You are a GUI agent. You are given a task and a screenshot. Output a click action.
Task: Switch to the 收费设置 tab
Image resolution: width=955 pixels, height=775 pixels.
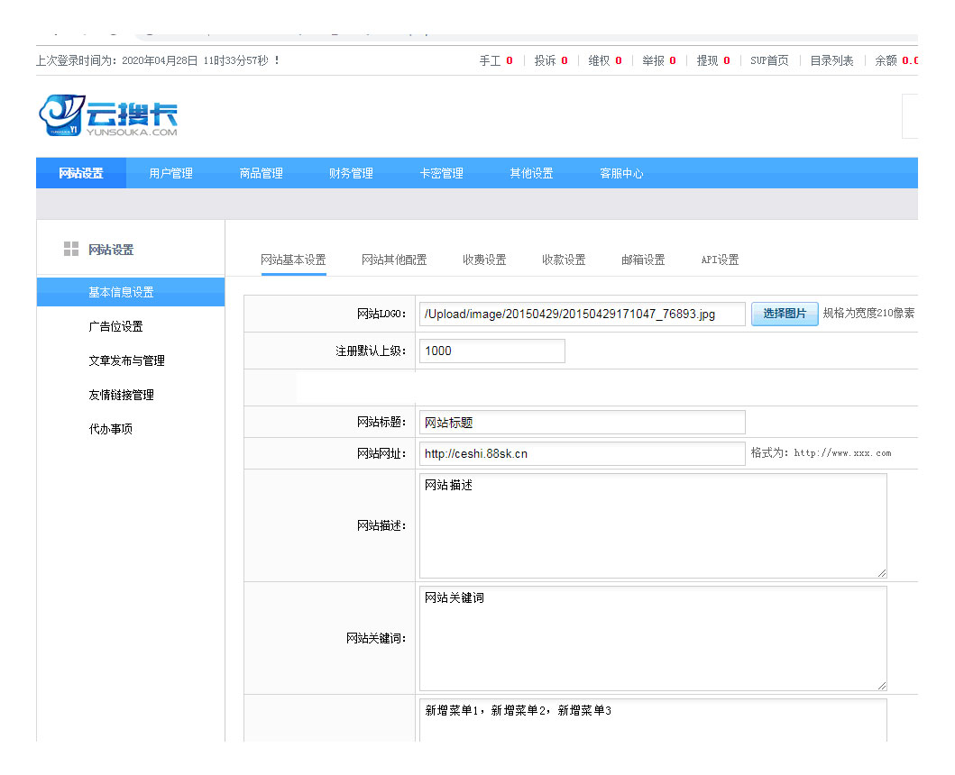pos(484,260)
